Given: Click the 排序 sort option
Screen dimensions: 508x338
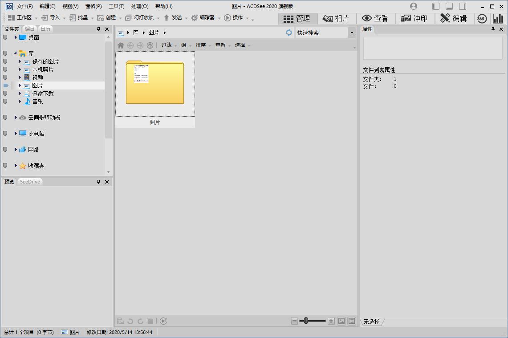Looking at the screenshot, I should click(201, 45).
